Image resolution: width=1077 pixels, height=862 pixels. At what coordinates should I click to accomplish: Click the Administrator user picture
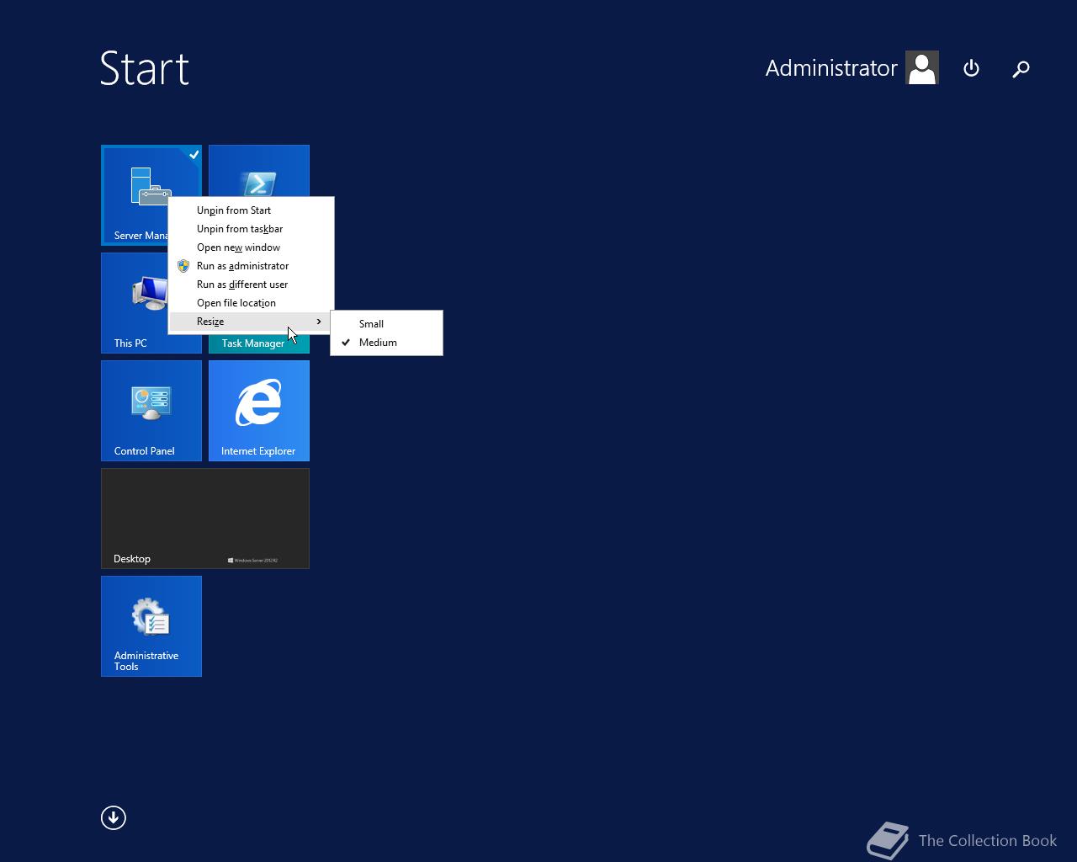pyautogui.click(x=922, y=67)
